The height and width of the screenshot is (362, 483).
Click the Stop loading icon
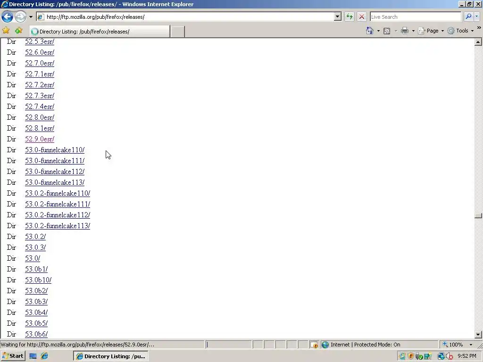coord(362,16)
